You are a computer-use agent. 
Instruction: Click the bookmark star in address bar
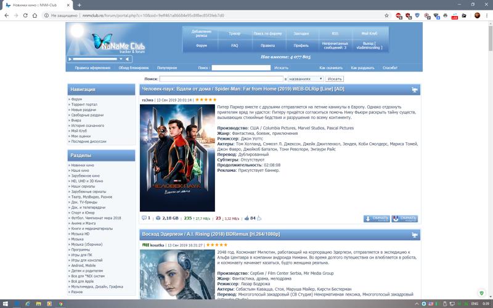click(x=386, y=15)
